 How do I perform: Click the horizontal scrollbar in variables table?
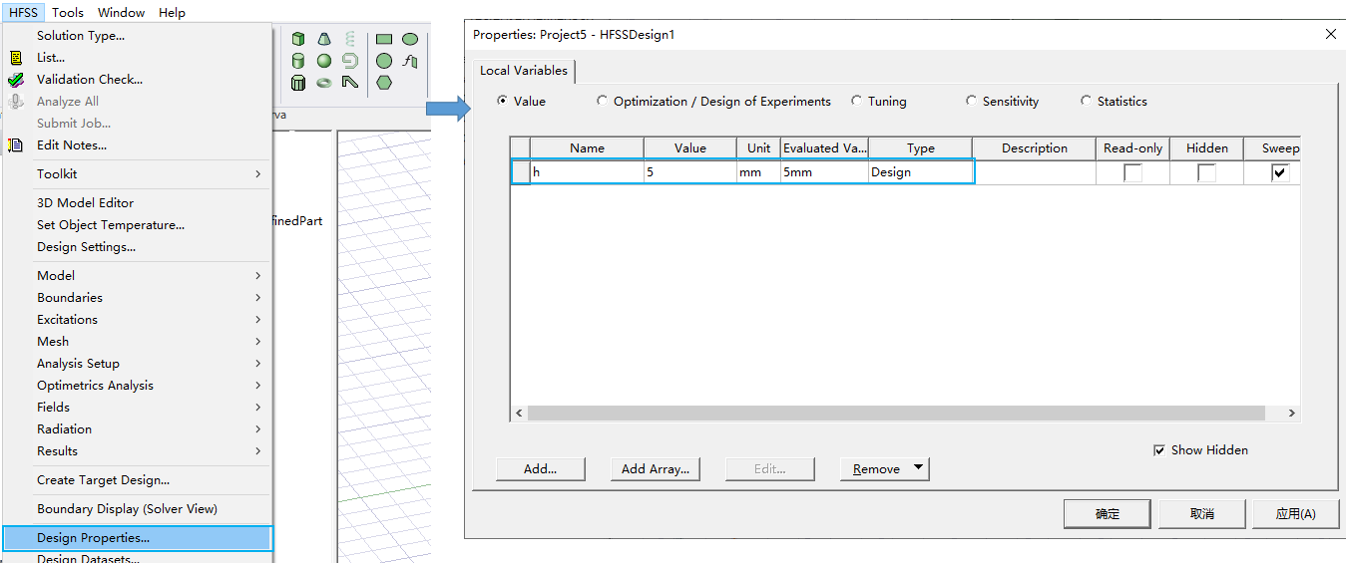coord(896,413)
